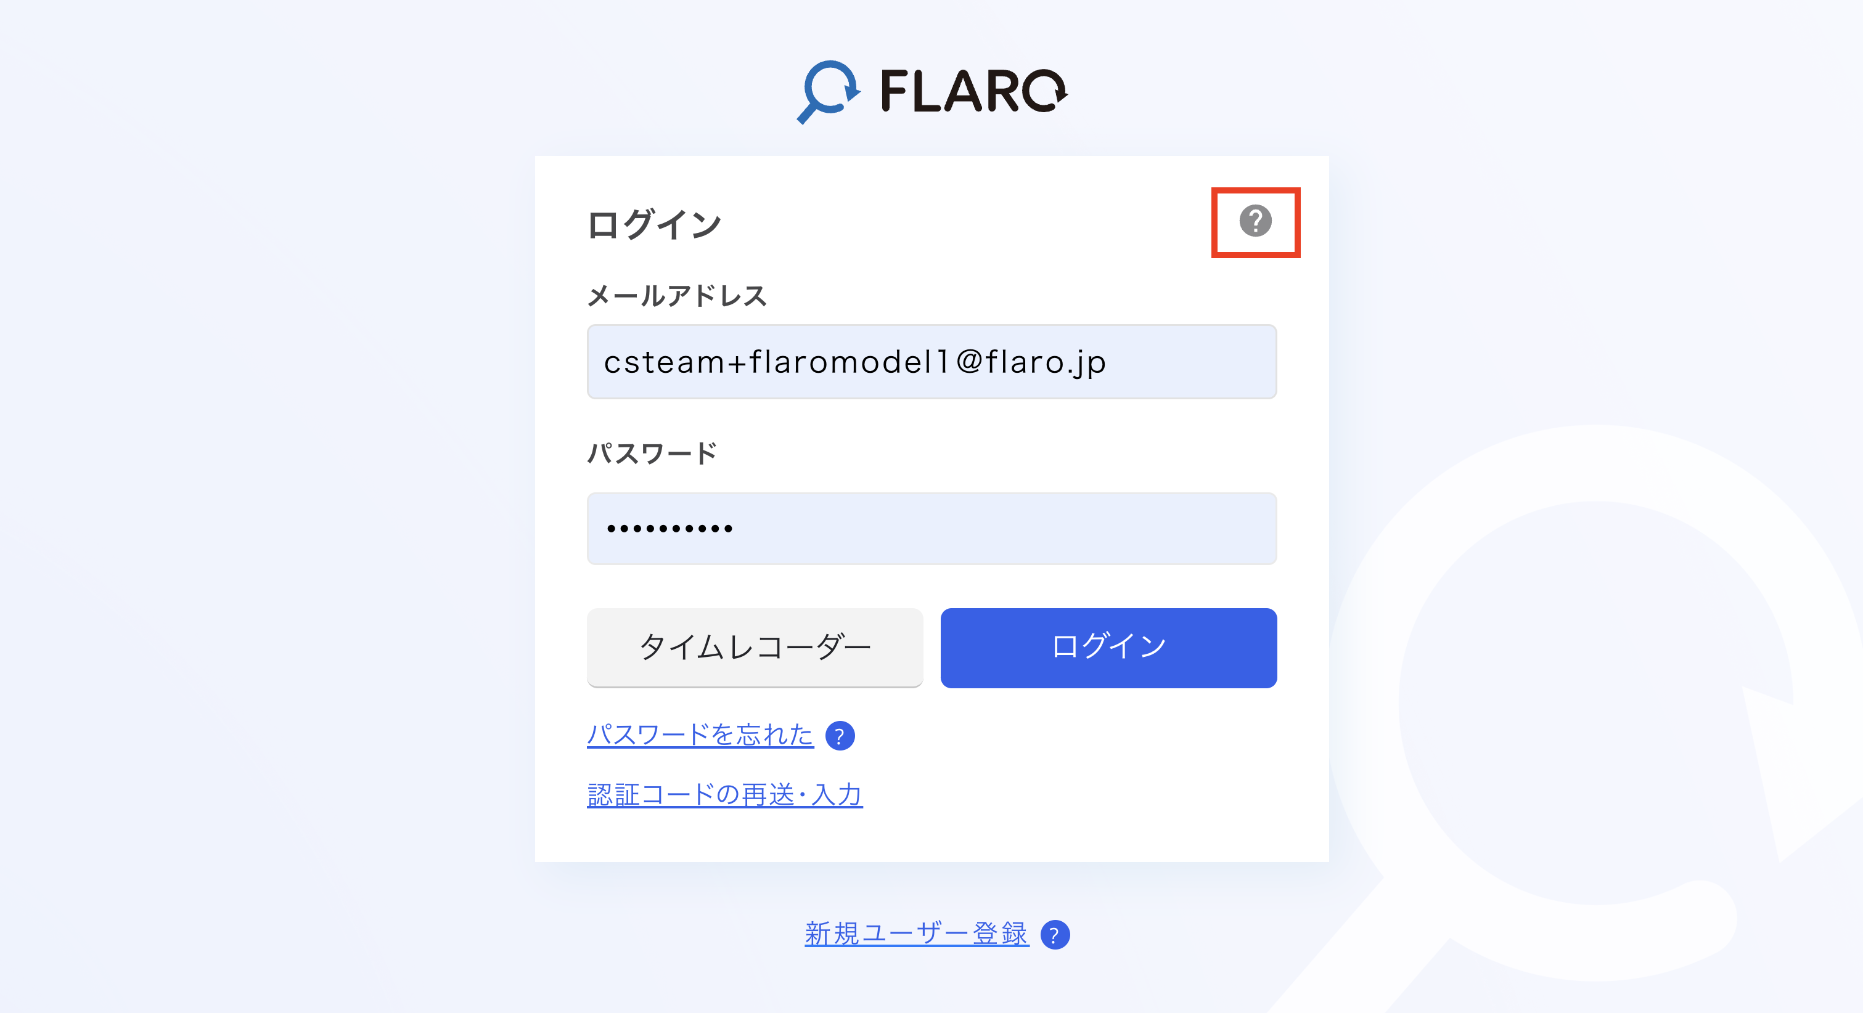Click empty space right of the password dots

1012,529
